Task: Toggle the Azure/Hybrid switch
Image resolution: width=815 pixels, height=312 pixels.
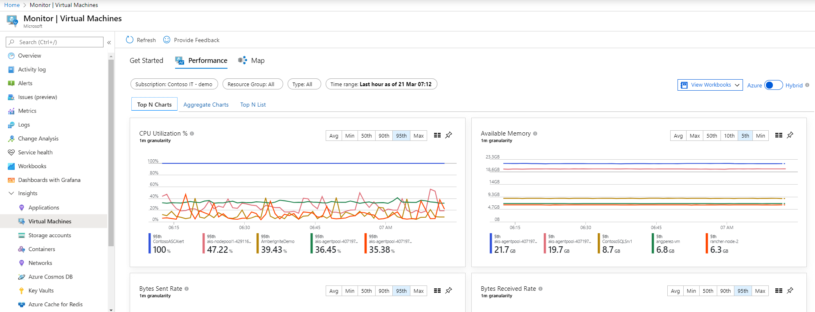Action: tap(773, 85)
